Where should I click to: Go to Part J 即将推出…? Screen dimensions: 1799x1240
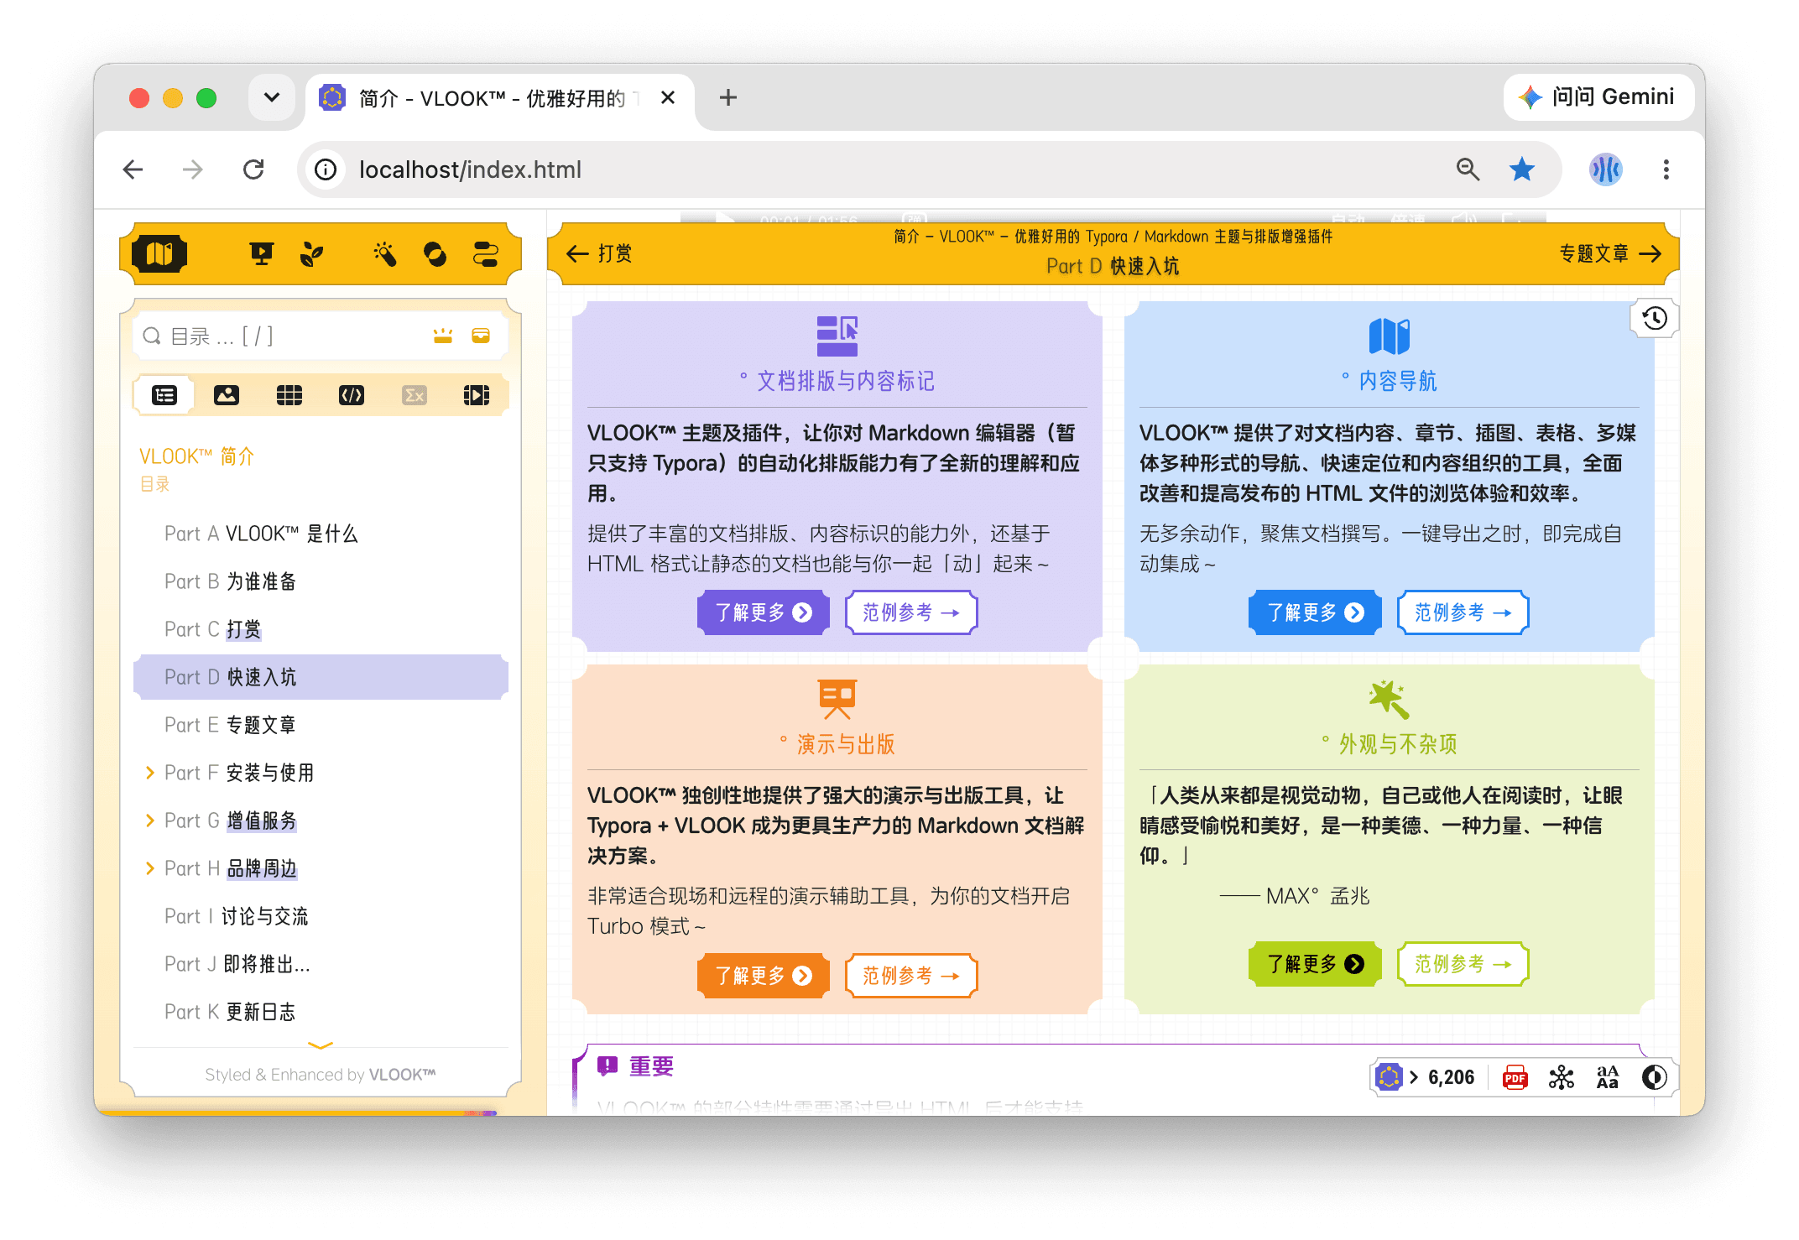pos(237,964)
